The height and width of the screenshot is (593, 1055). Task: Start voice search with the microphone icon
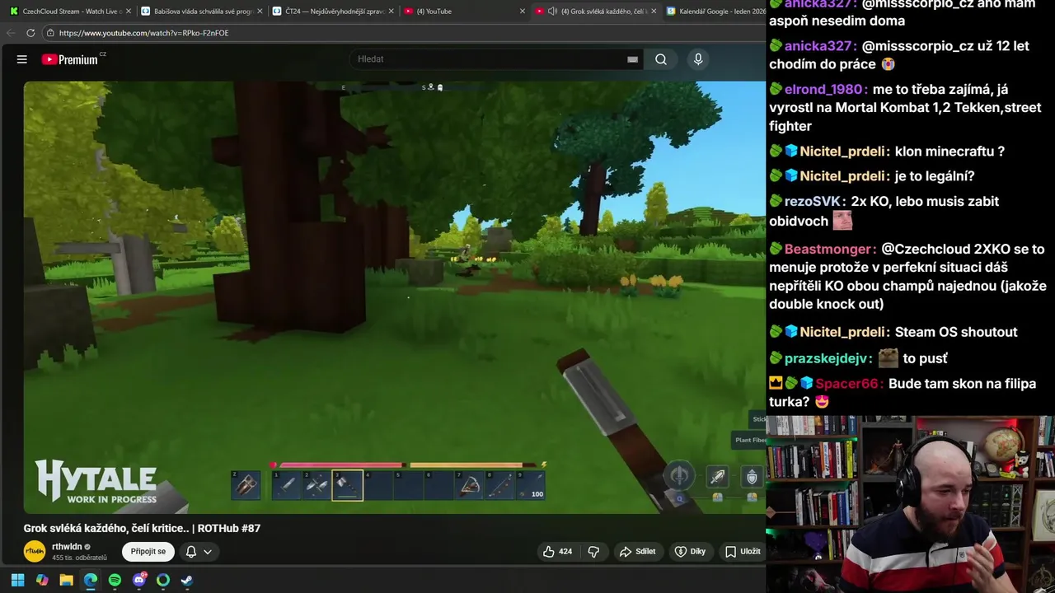tap(698, 59)
